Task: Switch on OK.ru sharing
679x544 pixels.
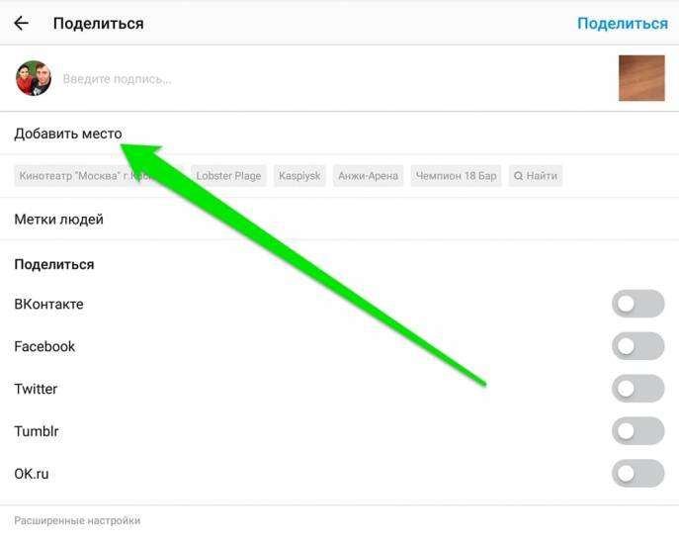Action: click(x=637, y=474)
